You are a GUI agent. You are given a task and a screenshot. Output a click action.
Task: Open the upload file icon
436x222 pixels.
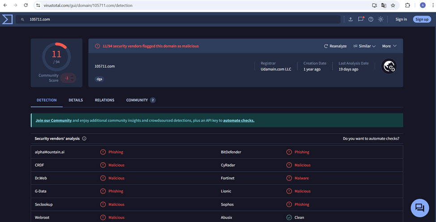pos(351,19)
